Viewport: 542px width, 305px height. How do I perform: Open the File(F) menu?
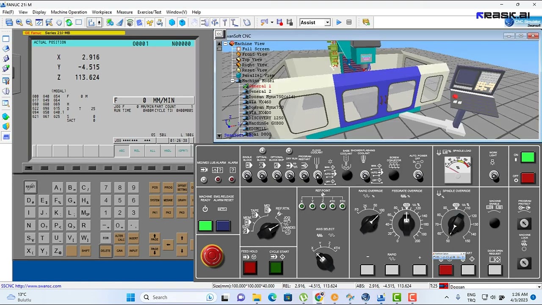coord(8,12)
